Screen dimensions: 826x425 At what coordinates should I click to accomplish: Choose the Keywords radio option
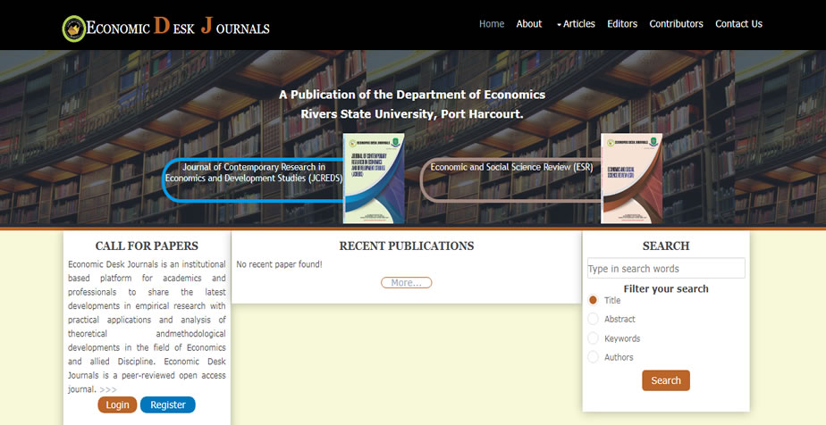coord(594,338)
